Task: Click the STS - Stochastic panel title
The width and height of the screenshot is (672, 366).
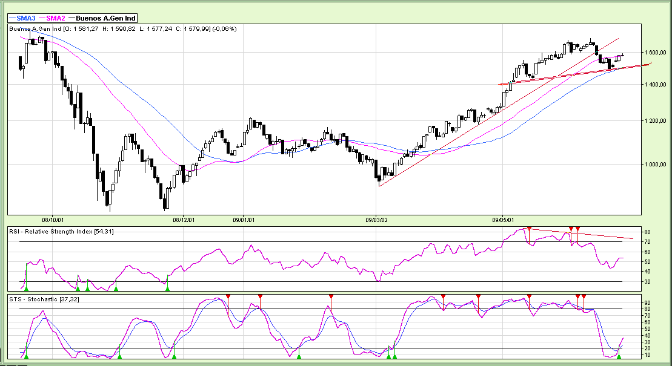Action: pyautogui.click(x=44, y=299)
